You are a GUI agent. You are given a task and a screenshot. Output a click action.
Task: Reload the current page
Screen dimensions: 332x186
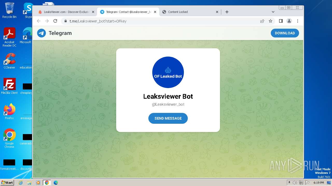[55, 21]
